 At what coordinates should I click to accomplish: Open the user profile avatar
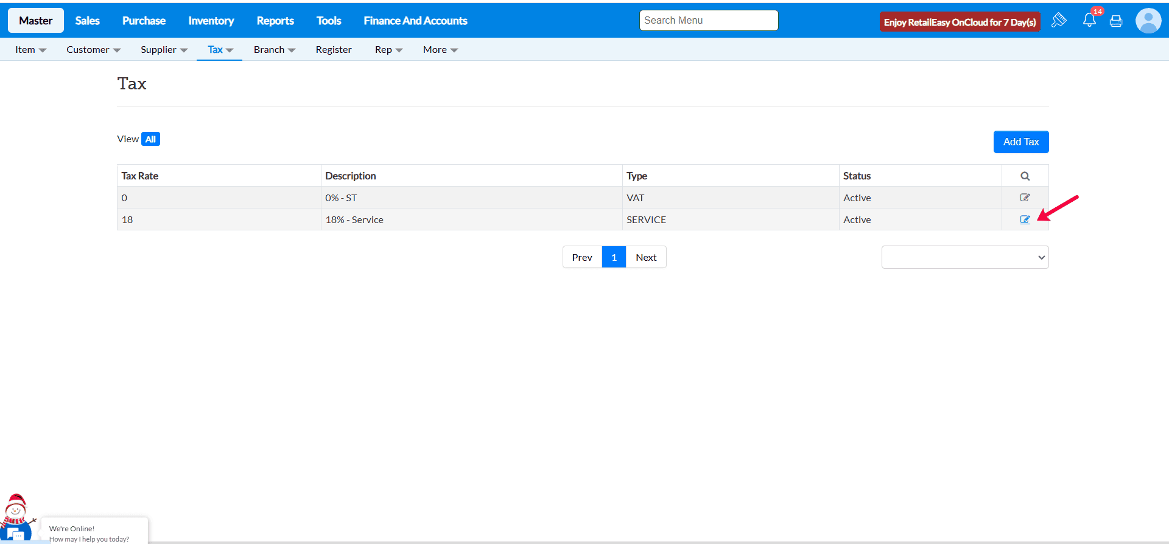coord(1148,21)
